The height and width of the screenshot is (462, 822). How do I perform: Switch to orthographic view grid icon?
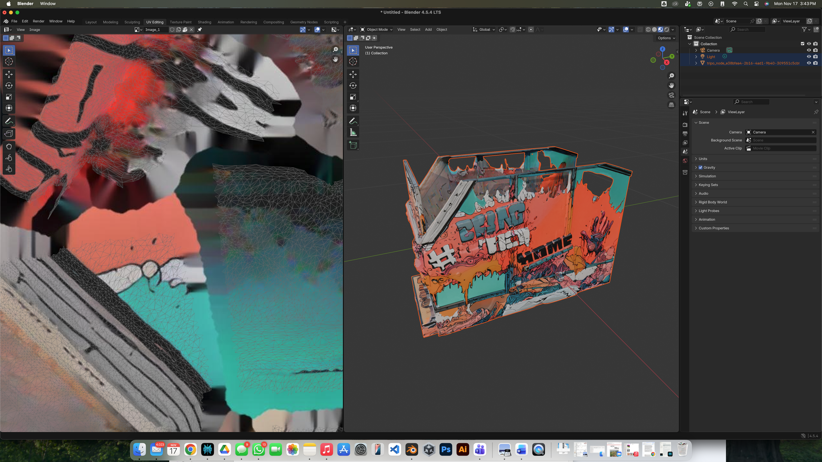[671, 105]
